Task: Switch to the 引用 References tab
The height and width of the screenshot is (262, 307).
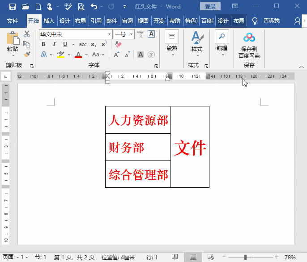Action: (x=96, y=21)
